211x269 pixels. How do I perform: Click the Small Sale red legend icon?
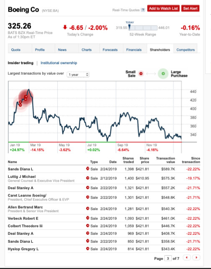tap(141, 74)
